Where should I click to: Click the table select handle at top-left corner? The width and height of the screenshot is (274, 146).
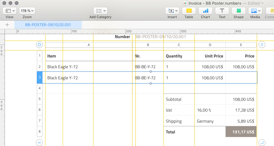point(39,45)
